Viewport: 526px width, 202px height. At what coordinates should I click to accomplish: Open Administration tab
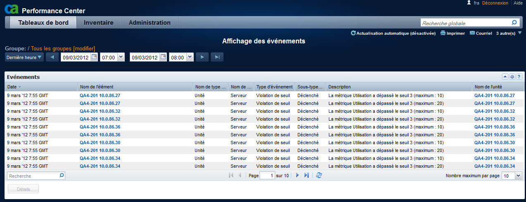click(150, 23)
